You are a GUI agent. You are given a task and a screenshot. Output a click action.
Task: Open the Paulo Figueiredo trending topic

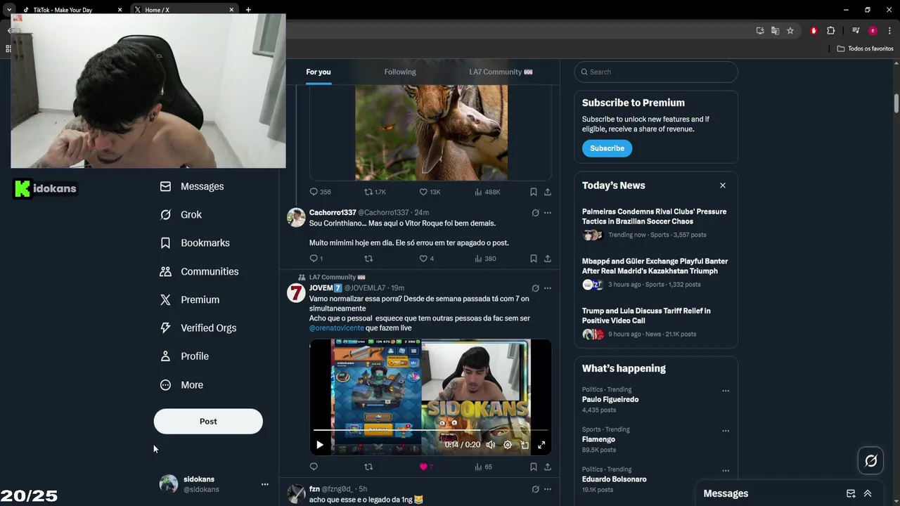click(x=610, y=399)
